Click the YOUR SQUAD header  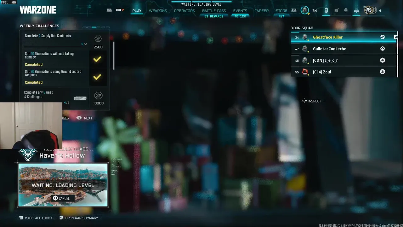tap(302, 28)
